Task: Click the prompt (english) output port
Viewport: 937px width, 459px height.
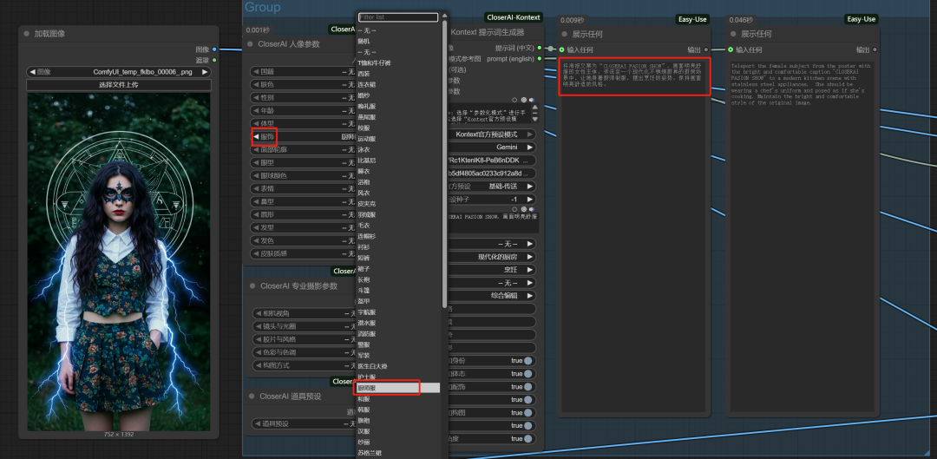Action: tap(540, 59)
